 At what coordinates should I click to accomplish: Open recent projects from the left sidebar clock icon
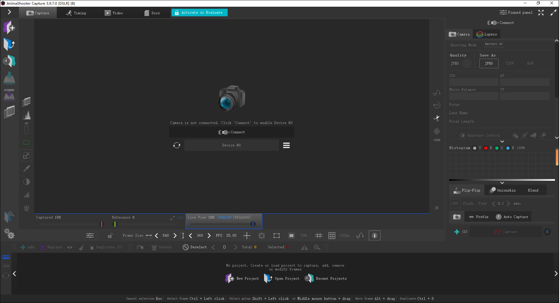click(x=9, y=61)
